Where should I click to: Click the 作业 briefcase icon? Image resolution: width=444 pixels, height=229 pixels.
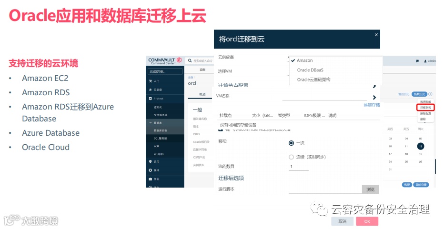click(x=151, y=179)
